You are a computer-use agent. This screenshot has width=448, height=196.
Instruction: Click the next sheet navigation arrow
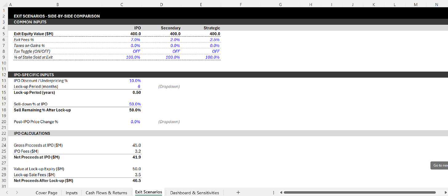coord(18,193)
